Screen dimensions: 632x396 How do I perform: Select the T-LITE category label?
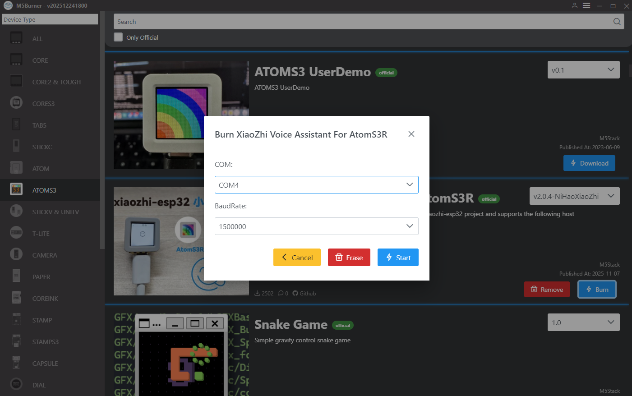(x=41, y=234)
